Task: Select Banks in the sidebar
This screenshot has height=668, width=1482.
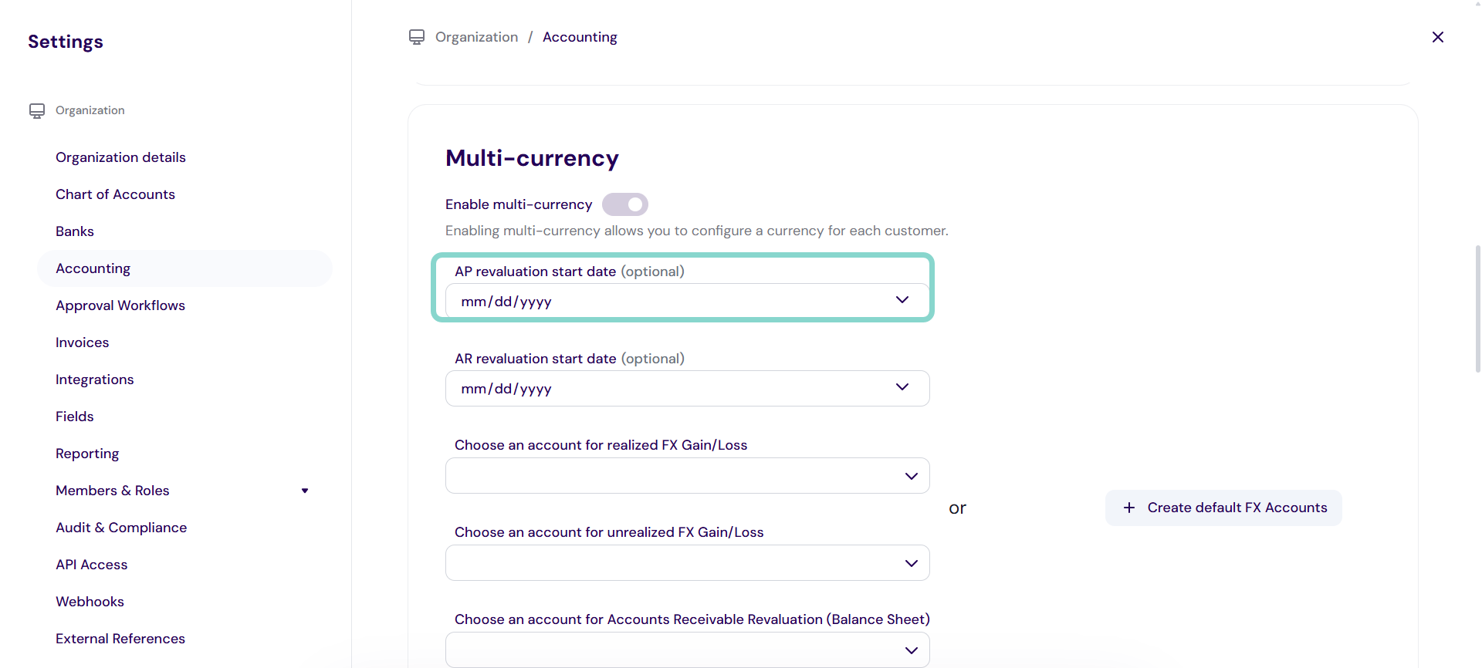Action: (75, 231)
